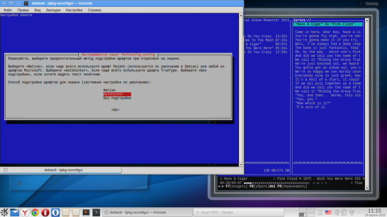Select the Без подстройки option
The width and height of the screenshot is (387, 217).
pos(117,98)
